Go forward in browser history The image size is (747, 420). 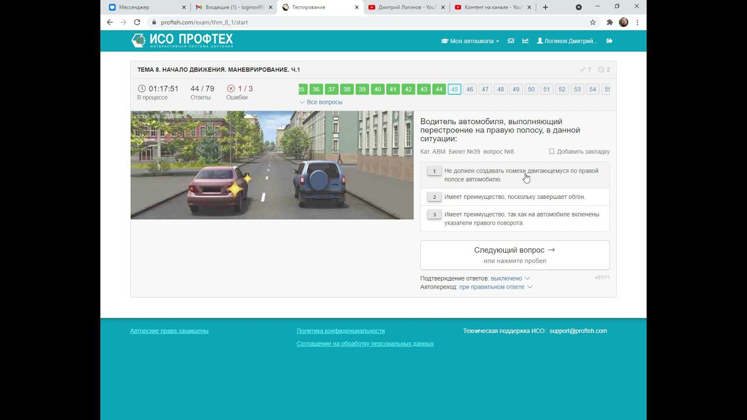123,22
